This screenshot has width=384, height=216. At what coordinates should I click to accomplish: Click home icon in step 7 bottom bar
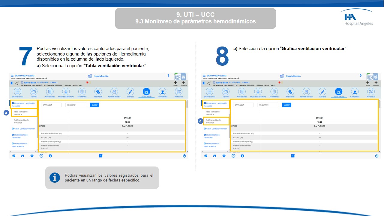click(13, 156)
